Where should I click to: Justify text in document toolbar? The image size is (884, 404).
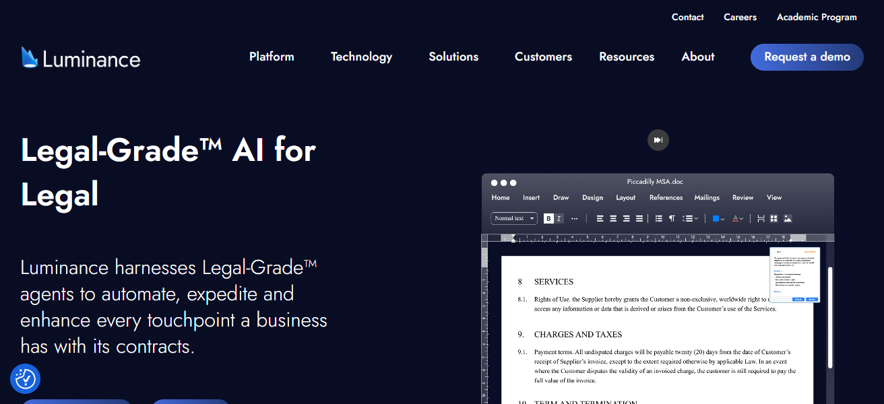coord(639,218)
